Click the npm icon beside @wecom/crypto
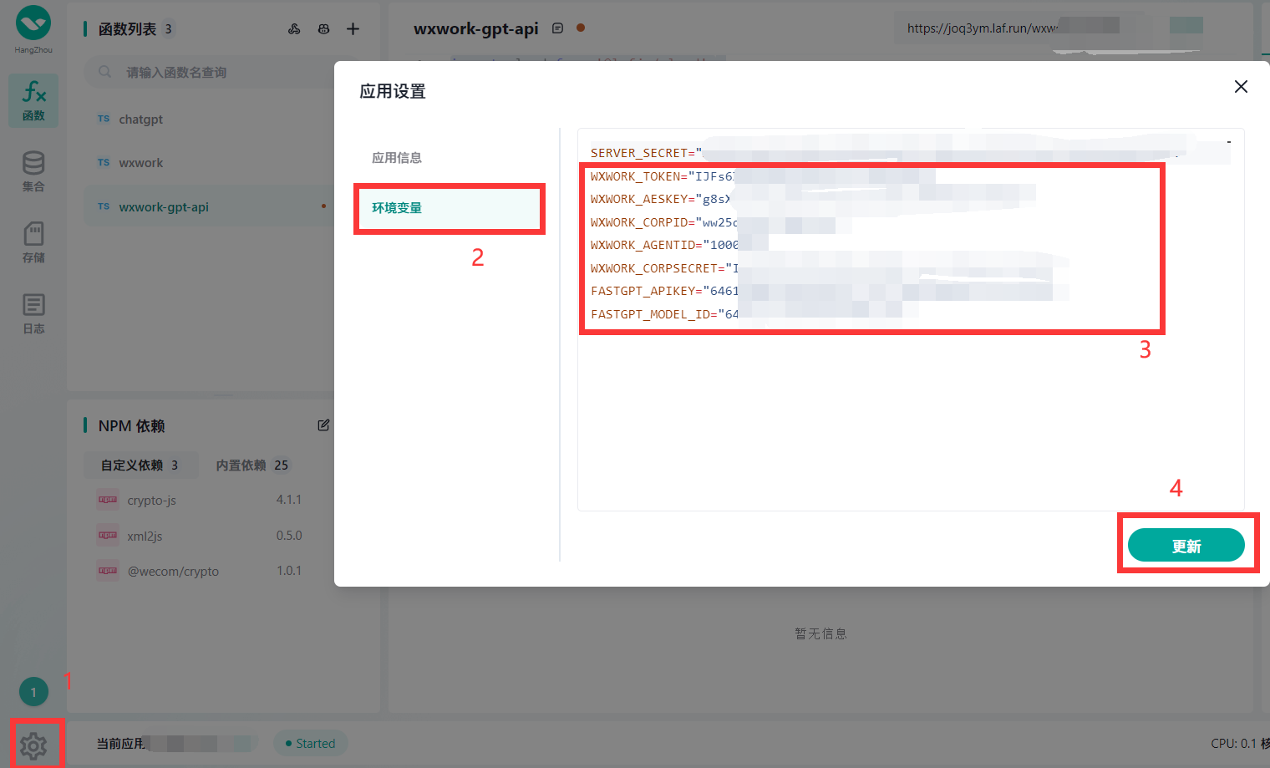 tap(108, 571)
